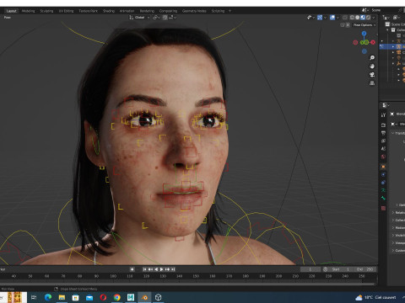The image size is (405, 303).
Task: Select rendered viewport shading
Action: point(368,18)
